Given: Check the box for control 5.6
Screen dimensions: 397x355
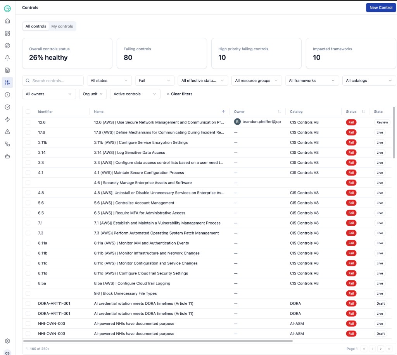Looking at the screenshot, I should (28, 203).
